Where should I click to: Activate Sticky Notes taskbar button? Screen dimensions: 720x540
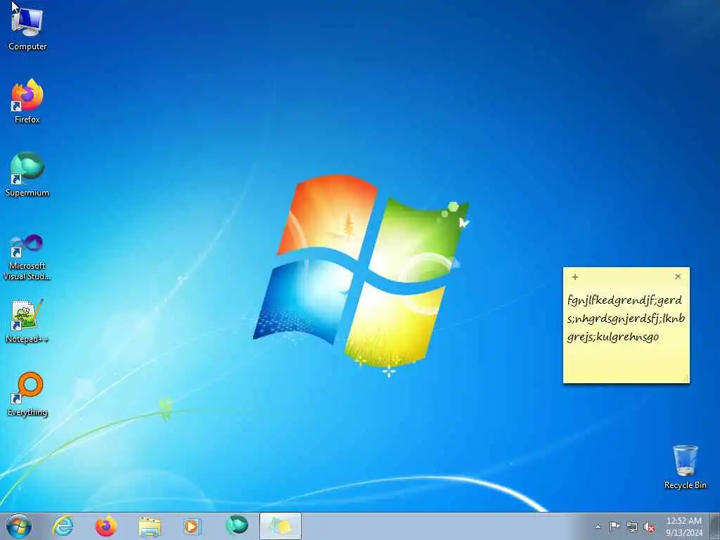(x=281, y=526)
